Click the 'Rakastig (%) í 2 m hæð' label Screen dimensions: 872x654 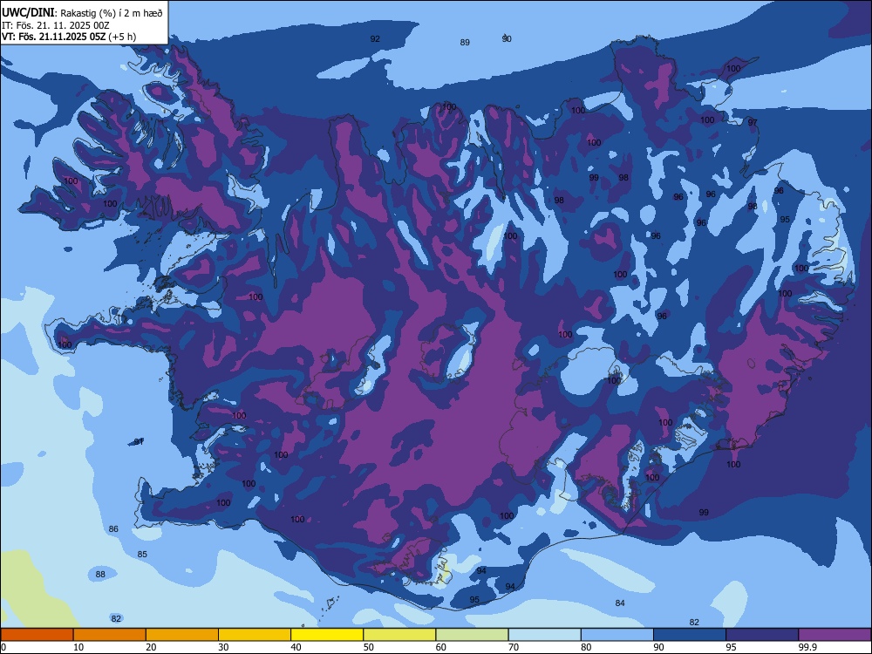tap(112, 13)
